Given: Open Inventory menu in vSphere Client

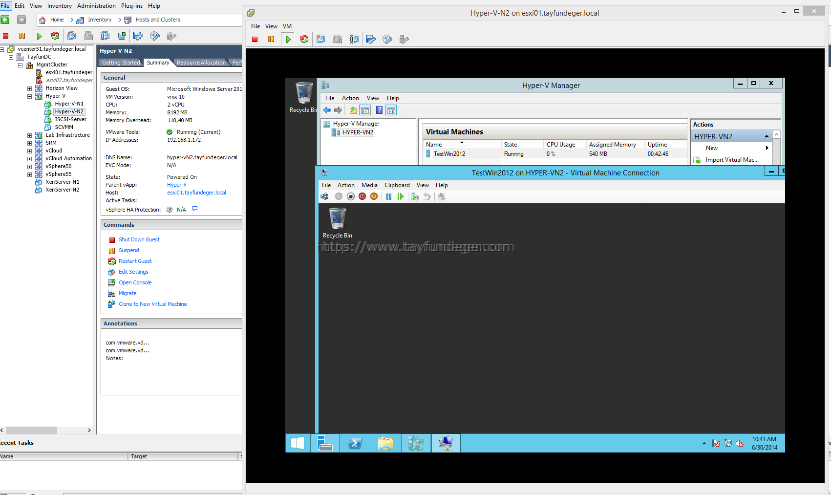Looking at the screenshot, I should tap(60, 6).
